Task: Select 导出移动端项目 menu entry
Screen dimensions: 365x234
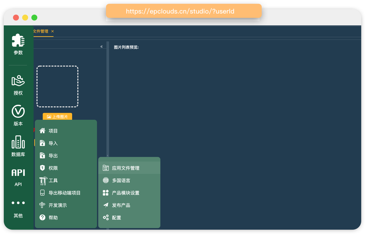Action: pos(66,193)
